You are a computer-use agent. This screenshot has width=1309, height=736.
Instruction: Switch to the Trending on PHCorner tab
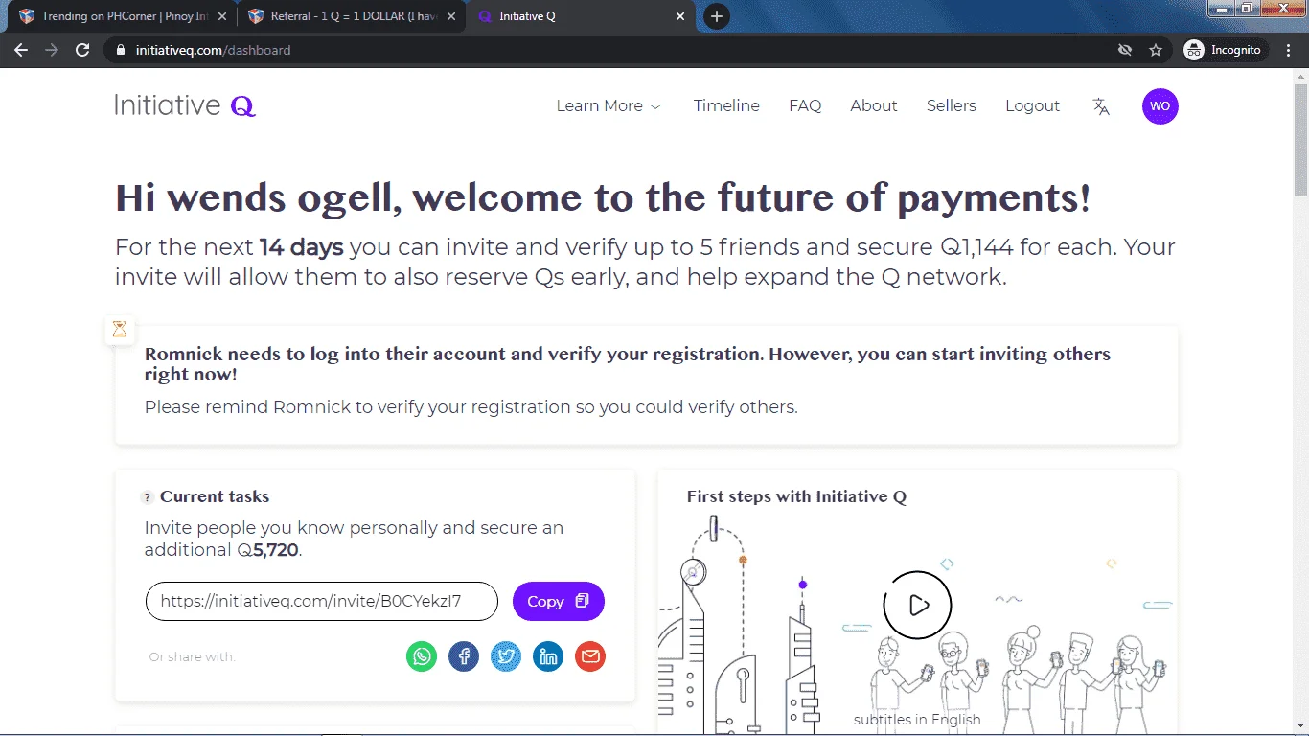[121, 16]
